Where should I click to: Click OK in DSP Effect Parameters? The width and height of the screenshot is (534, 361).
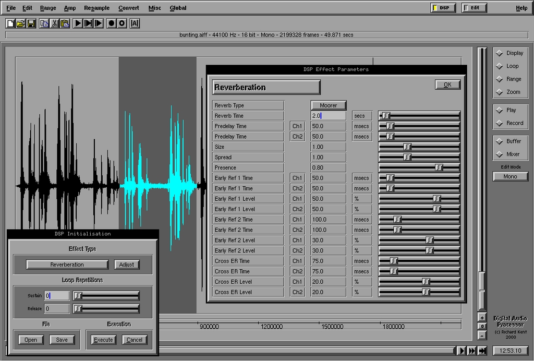pos(447,85)
